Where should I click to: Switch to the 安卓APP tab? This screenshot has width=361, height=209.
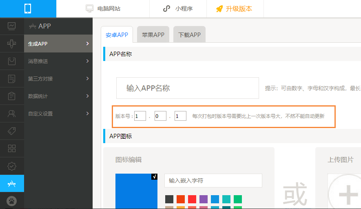click(117, 35)
